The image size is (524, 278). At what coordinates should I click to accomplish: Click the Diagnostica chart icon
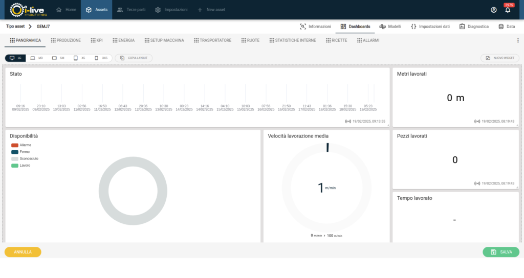pyautogui.click(x=462, y=27)
